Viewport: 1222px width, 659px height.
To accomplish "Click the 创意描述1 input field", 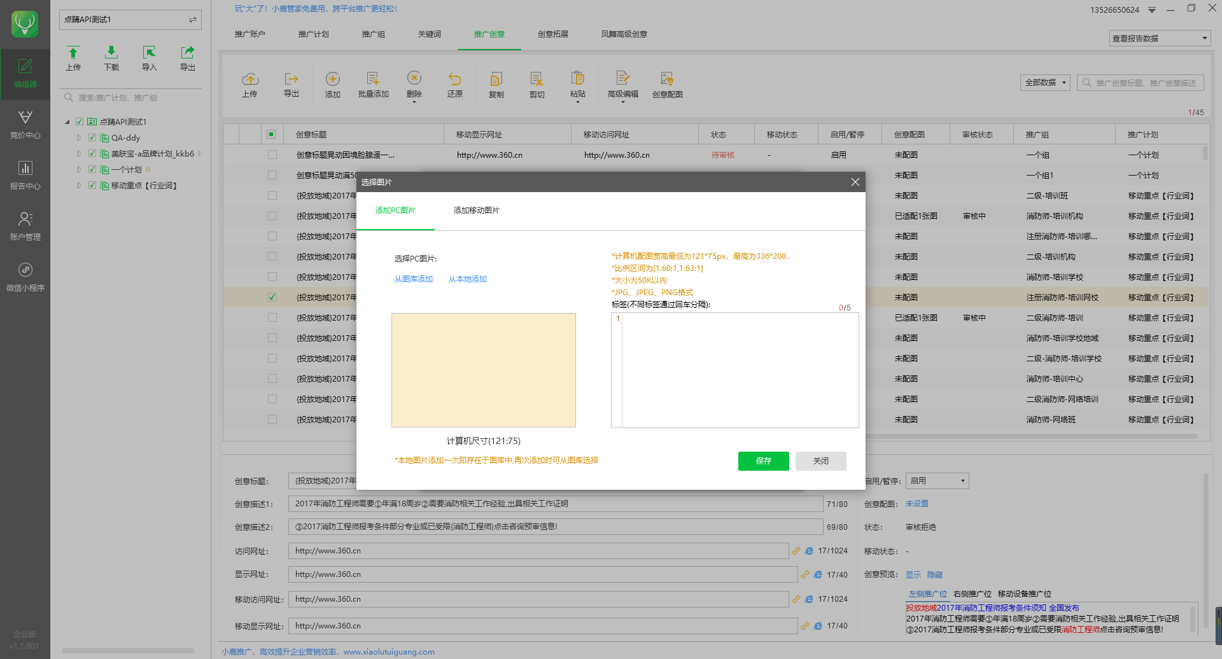I will (x=556, y=504).
